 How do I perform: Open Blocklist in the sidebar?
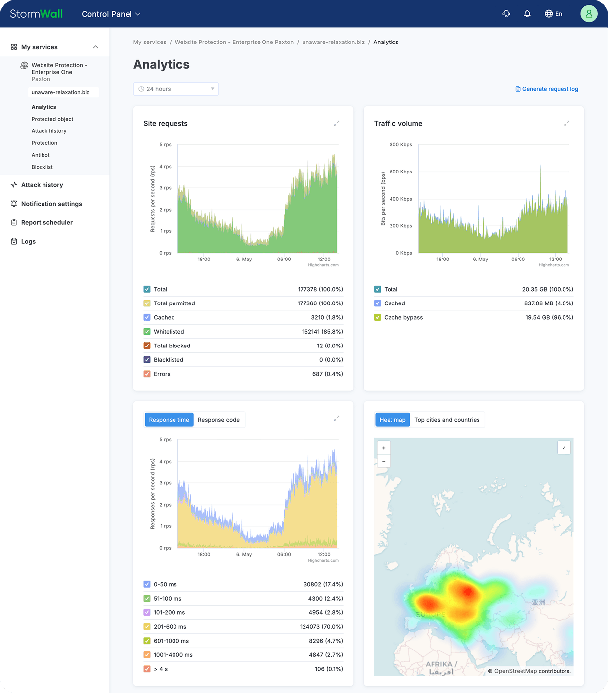(x=42, y=167)
